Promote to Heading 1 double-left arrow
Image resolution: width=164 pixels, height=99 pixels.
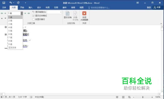(2, 13)
